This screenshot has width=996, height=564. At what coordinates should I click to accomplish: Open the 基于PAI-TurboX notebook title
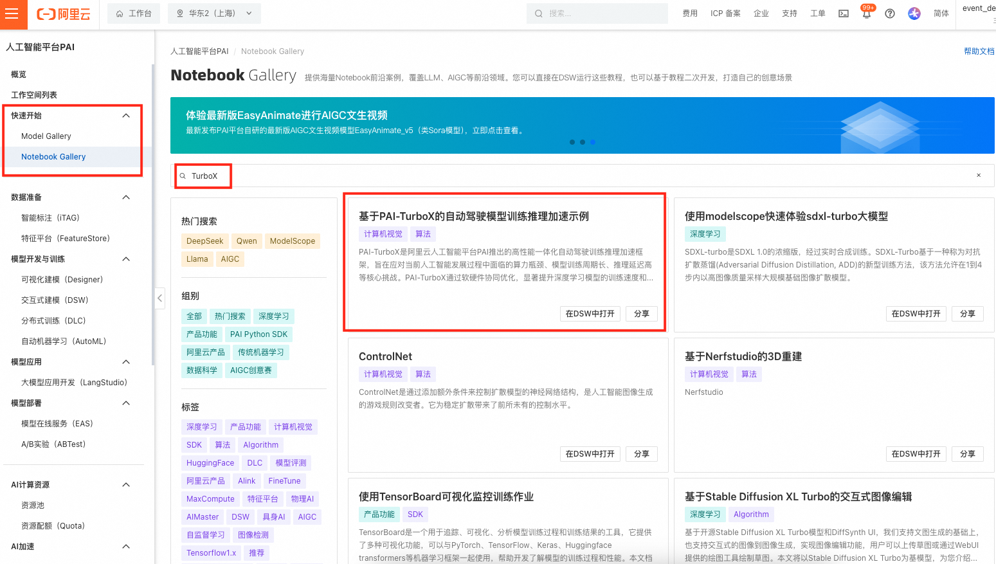pyautogui.click(x=474, y=217)
